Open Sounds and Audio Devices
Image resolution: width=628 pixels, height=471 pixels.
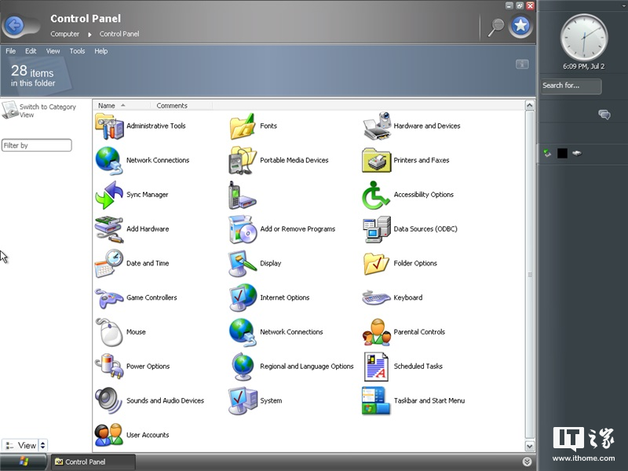coord(108,400)
